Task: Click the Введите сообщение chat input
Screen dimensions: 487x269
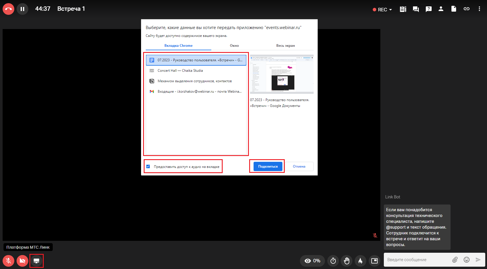Action: pos(417,260)
